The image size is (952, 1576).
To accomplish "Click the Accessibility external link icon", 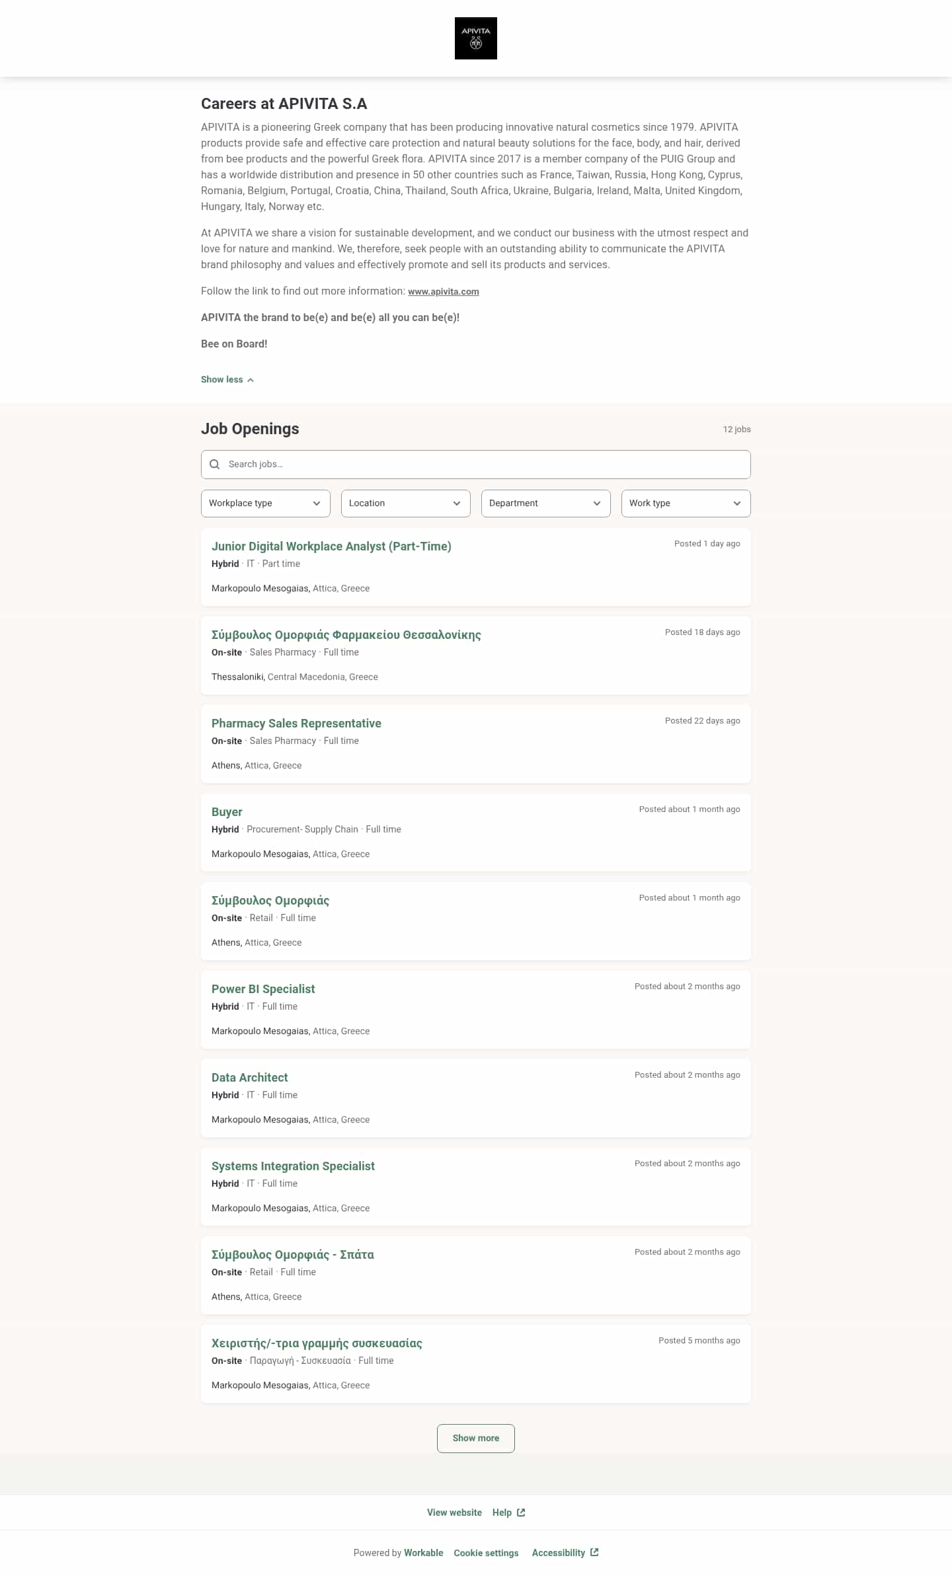I will [594, 1552].
